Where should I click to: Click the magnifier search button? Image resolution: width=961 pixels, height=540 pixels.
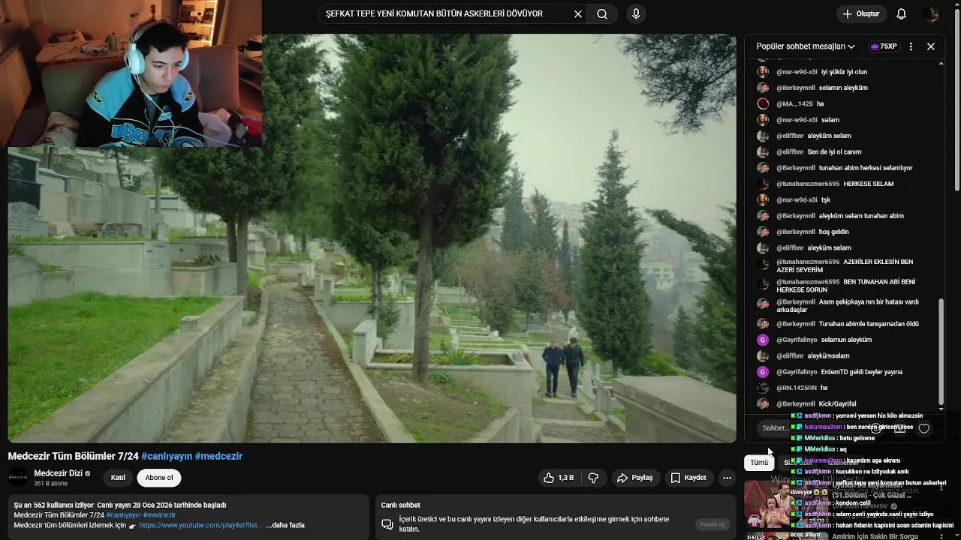point(602,14)
